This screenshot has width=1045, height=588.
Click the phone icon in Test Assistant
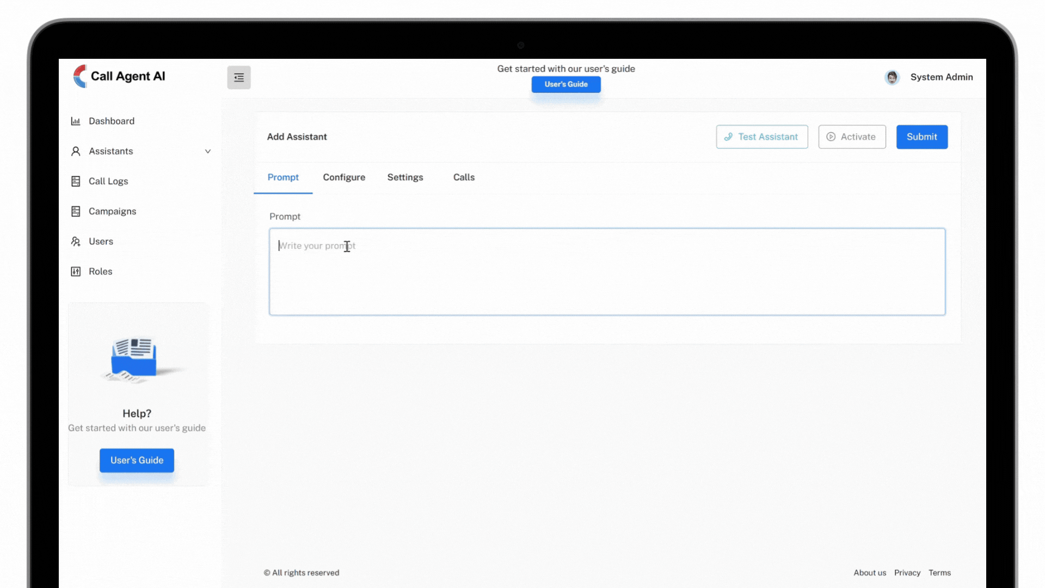pos(728,137)
